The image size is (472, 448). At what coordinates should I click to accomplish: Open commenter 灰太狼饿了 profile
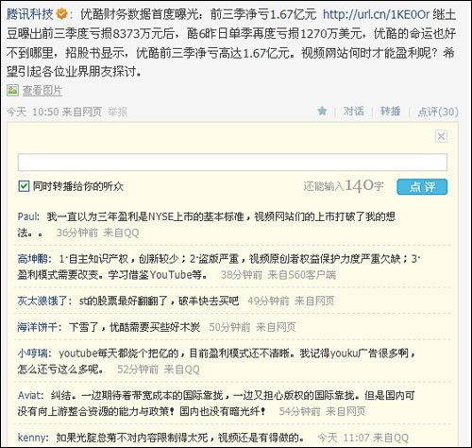[42, 301]
